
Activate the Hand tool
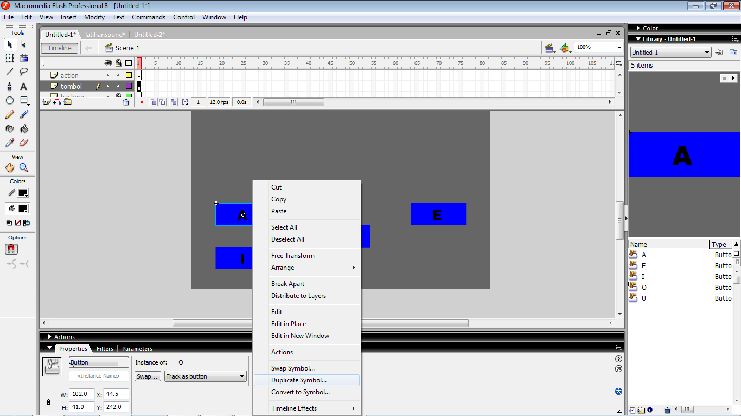(10, 168)
